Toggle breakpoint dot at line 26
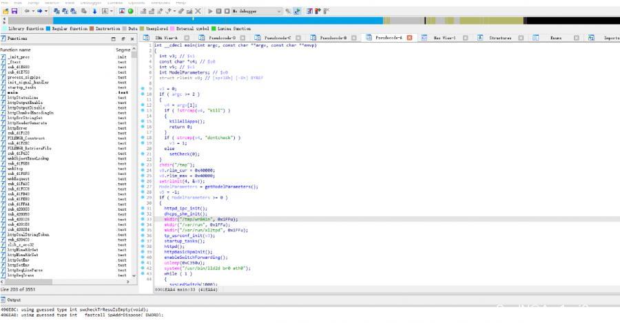 [x=143, y=181]
